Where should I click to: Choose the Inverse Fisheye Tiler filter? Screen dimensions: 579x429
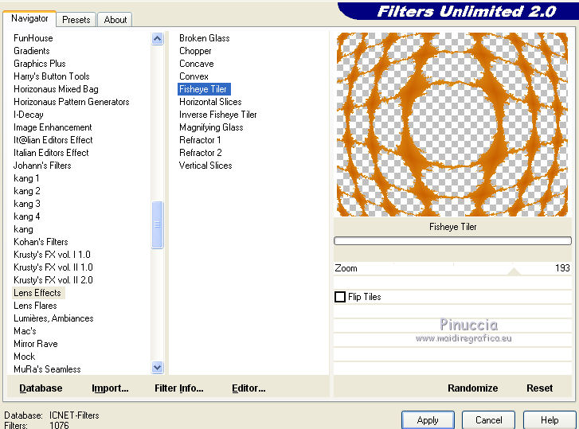coord(218,115)
